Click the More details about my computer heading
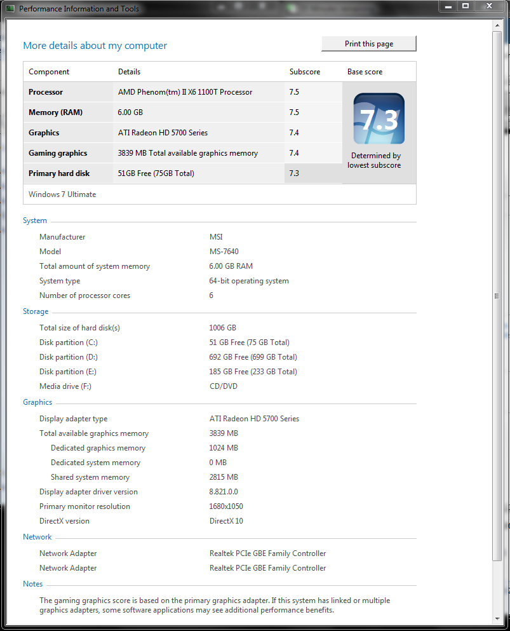The image size is (510, 631). (95, 46)
